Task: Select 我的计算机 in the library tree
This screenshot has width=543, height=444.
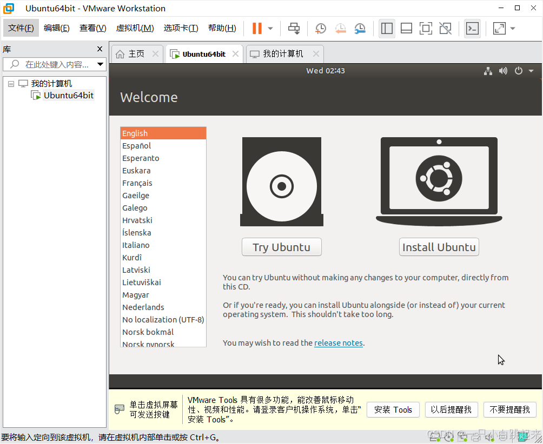Action: (x=51, y=83)
